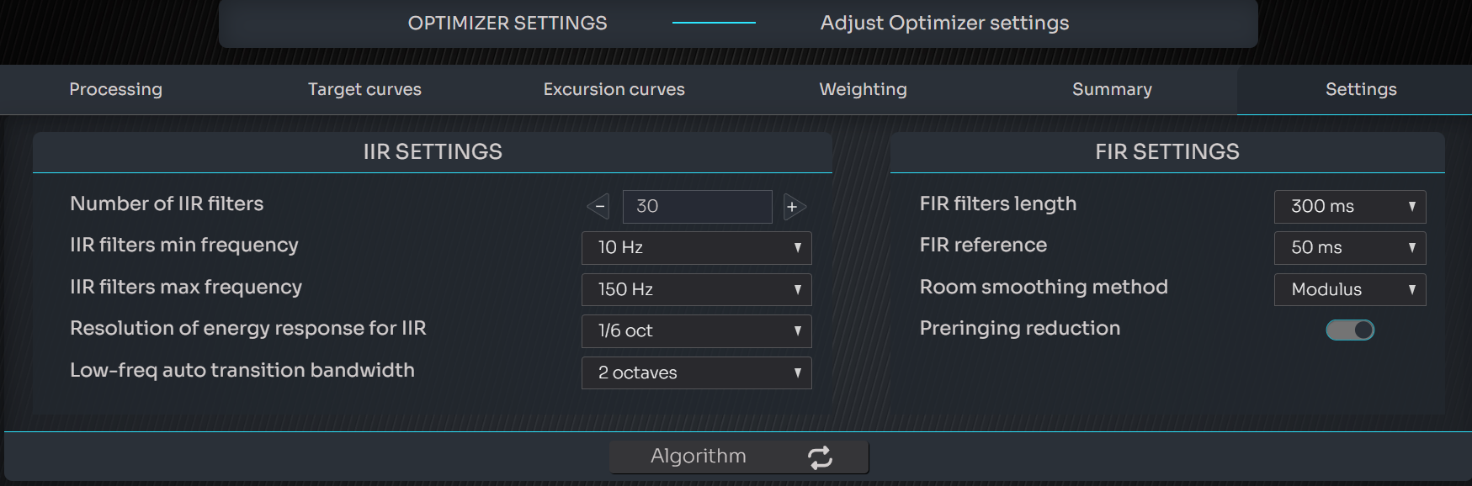Toggle the Preringing reduction switch
This screenshot has width=1472, height=486.
(x=1350, y=330)
